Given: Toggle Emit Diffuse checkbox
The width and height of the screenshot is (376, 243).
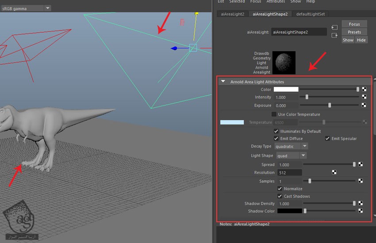Looking at the screenshot, I should point(276,138).
